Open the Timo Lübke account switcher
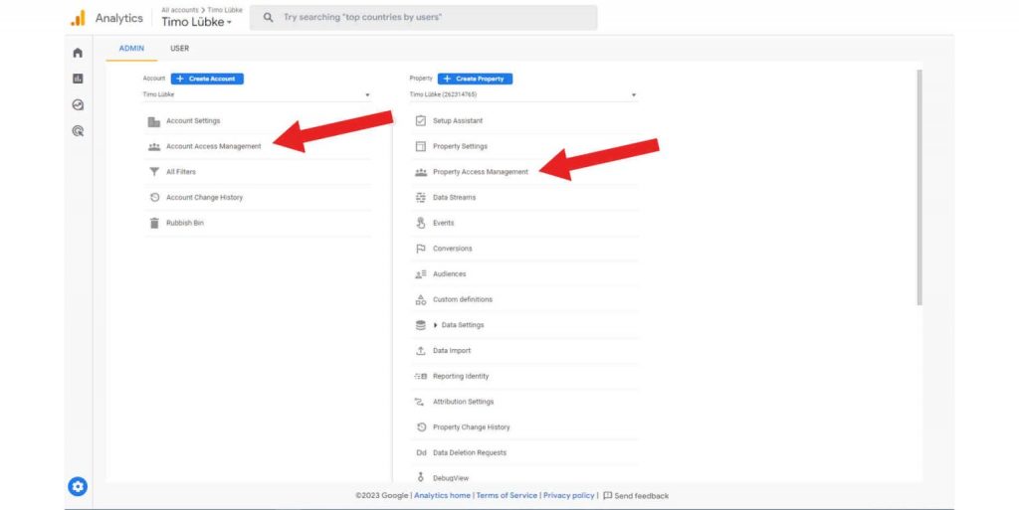 click(x=197, y=22)
